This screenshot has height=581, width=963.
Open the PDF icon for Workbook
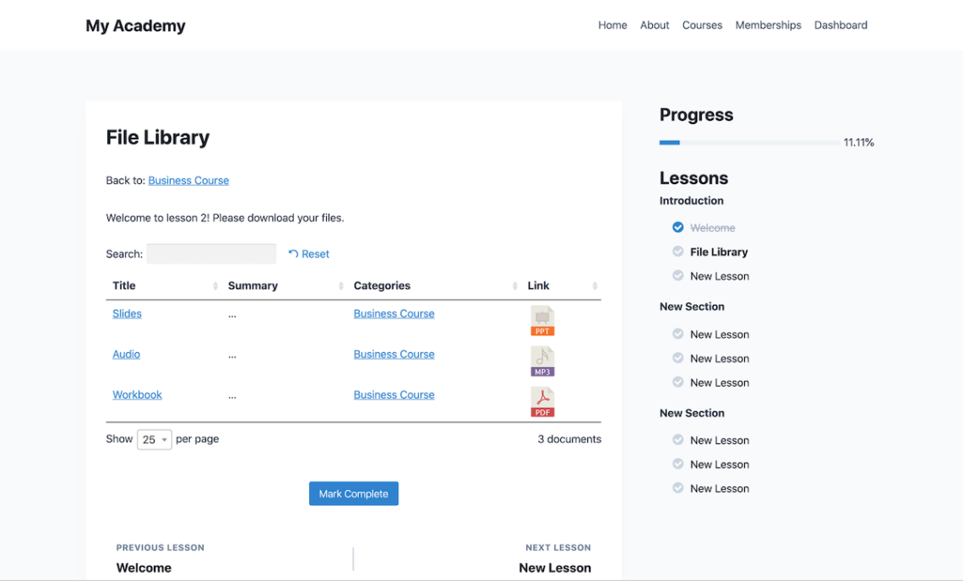point(542,401)
